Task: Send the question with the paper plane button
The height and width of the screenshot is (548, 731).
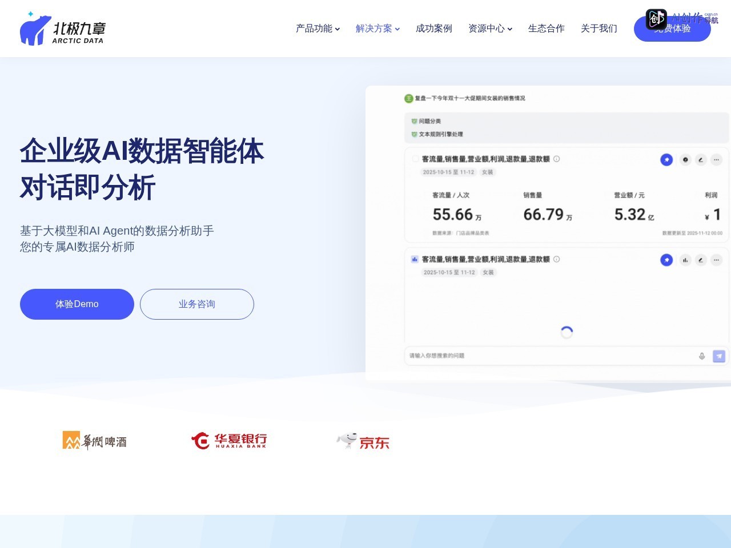Action: [x=719, y=356]
